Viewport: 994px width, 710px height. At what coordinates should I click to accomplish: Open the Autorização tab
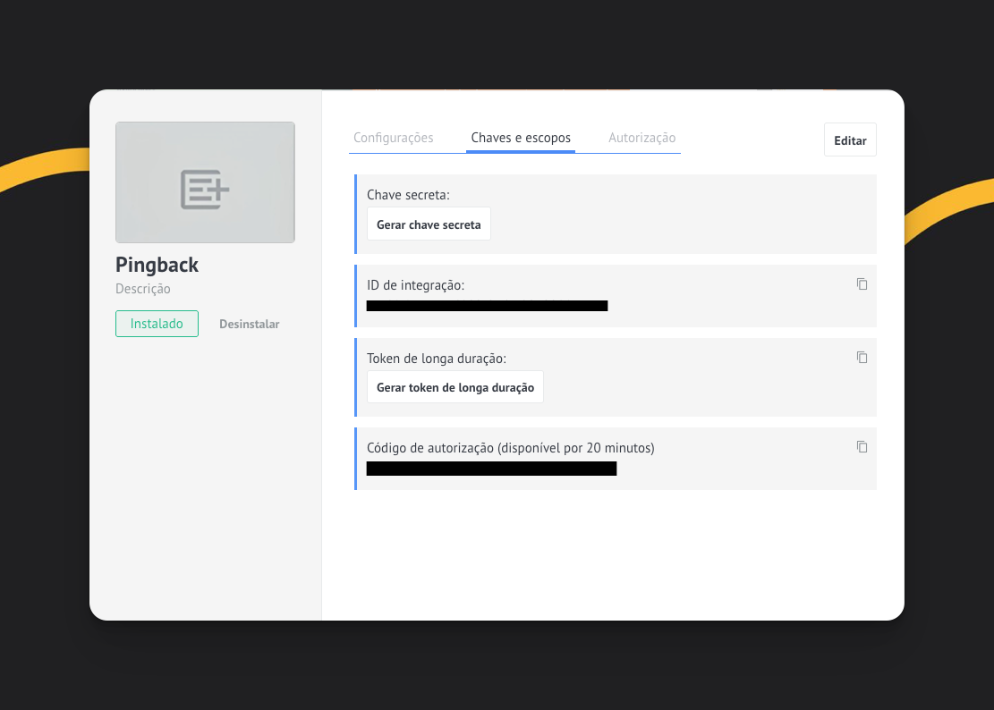click(x=641, y=138)
